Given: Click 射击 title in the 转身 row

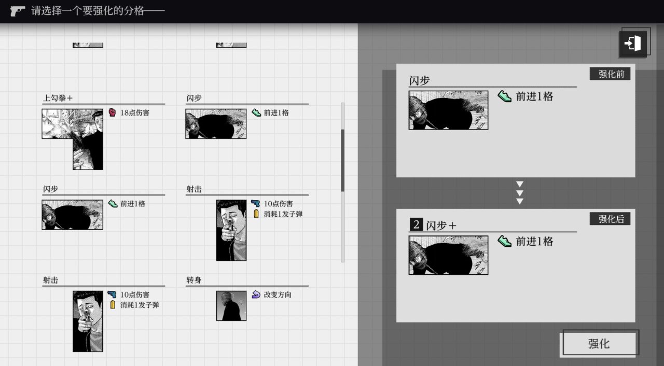Looking at the screenshot, I should [50, 280].
